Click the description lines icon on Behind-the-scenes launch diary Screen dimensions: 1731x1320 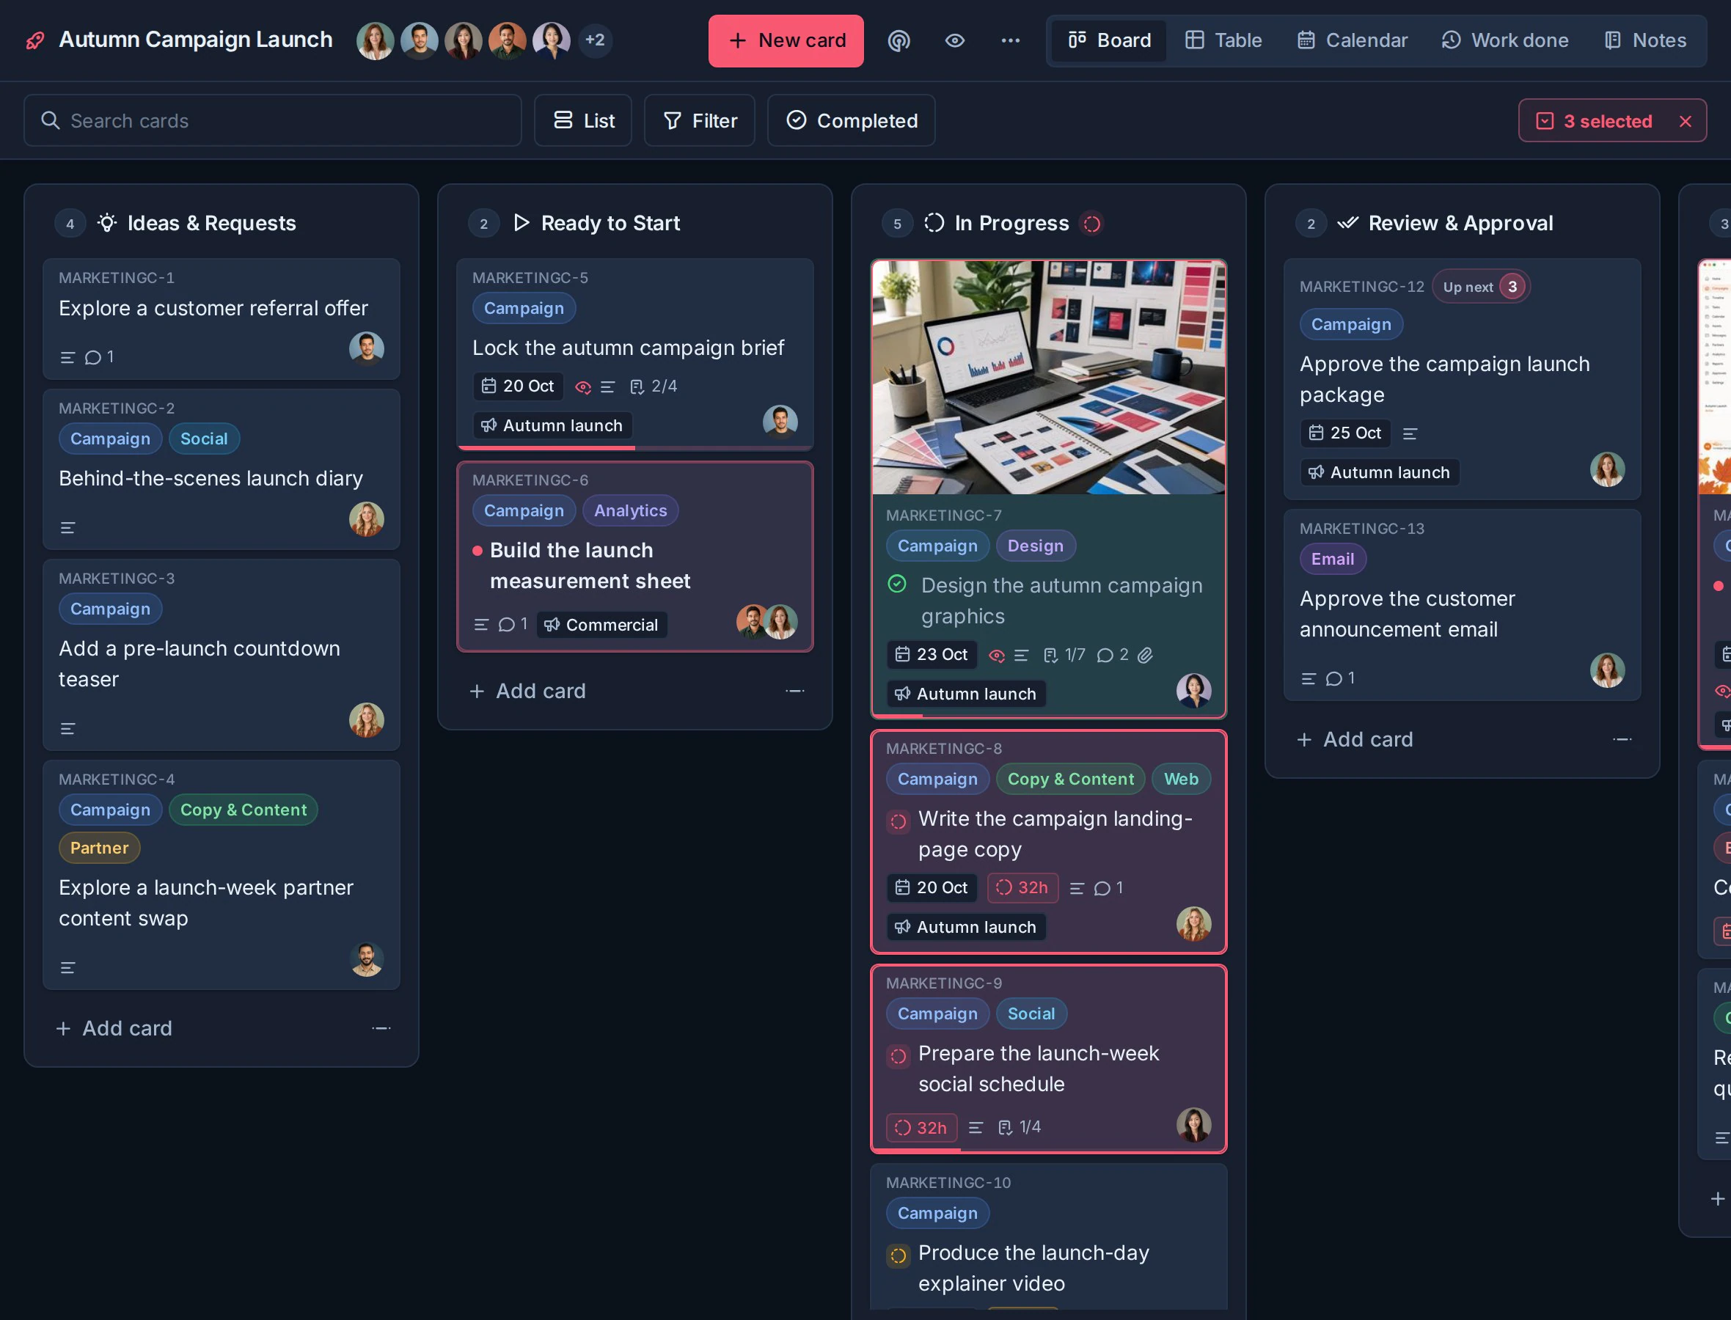coord(67,528)
